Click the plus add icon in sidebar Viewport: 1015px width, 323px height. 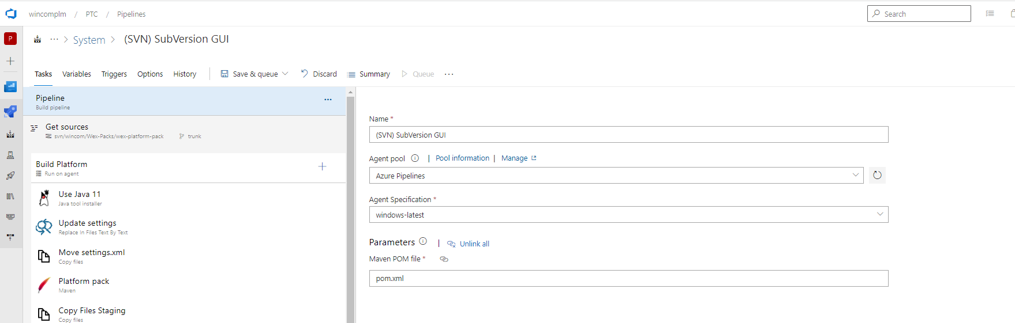click(x=10, y=61)
